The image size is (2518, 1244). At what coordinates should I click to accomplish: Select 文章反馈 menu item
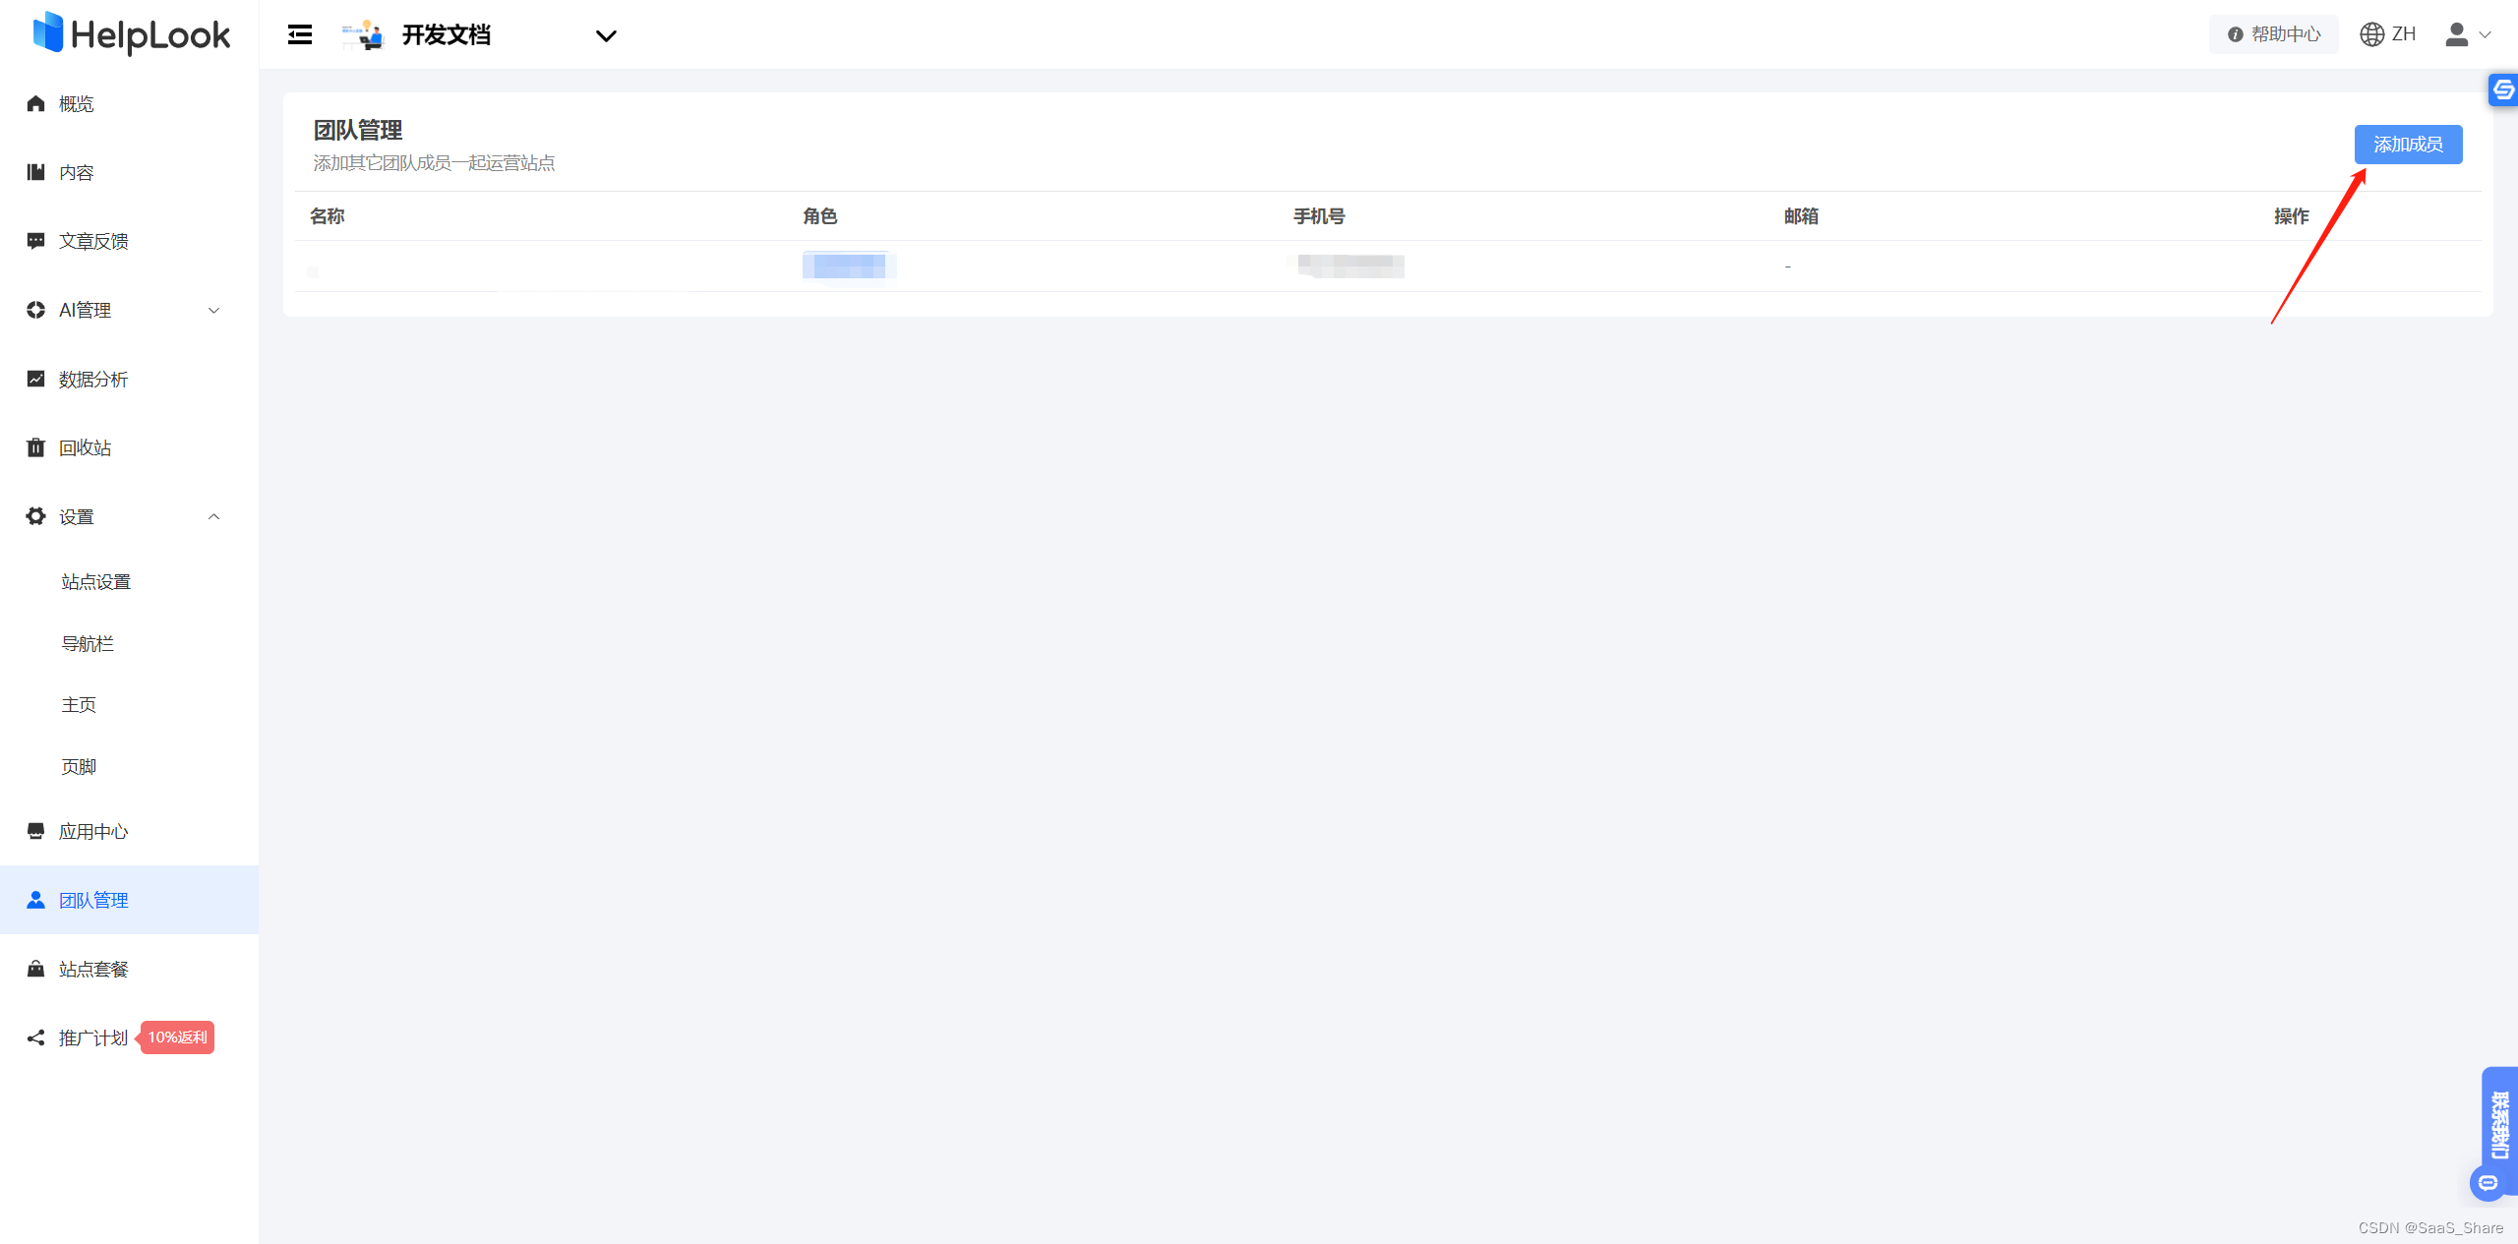(93, 242)
